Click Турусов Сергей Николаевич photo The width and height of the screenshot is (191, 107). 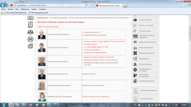42,47
